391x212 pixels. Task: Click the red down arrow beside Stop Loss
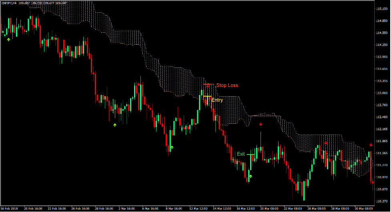pyautogui.click(x=207, y=87)
